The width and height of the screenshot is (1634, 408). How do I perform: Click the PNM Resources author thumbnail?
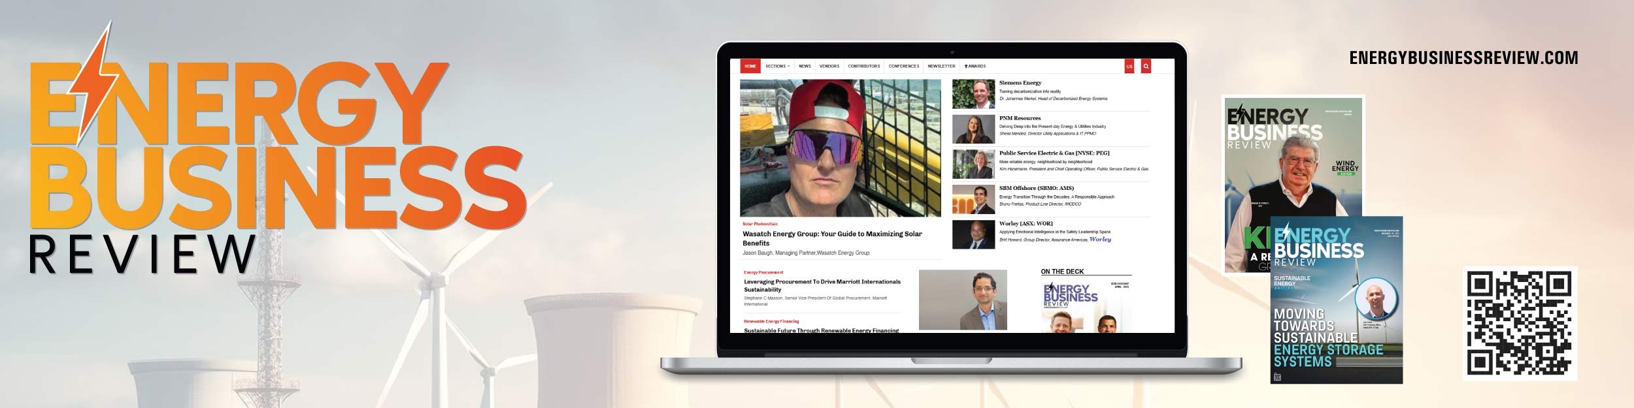973,129
